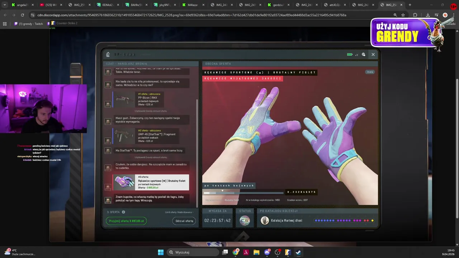Click text 'Szablon wzoru: 637'

pos(297,200)
